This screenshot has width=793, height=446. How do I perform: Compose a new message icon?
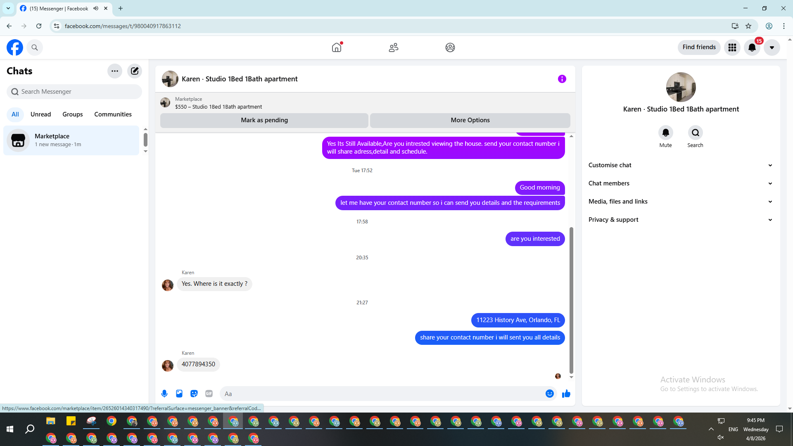tap(135, 71)
